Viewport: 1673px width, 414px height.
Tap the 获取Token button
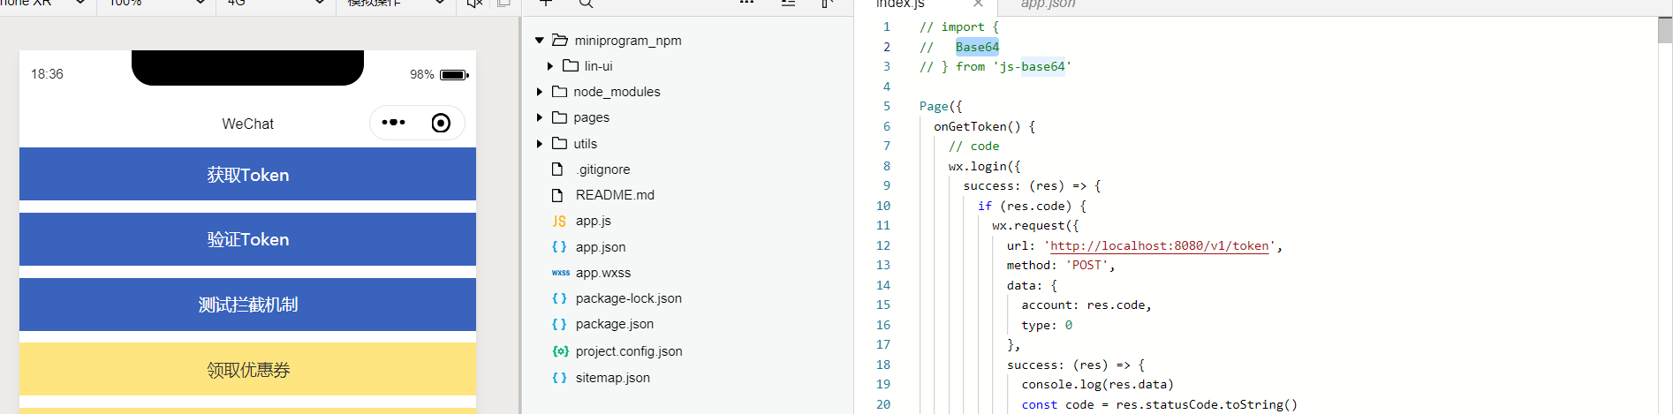pyautogui.click(x=247, y=174)
